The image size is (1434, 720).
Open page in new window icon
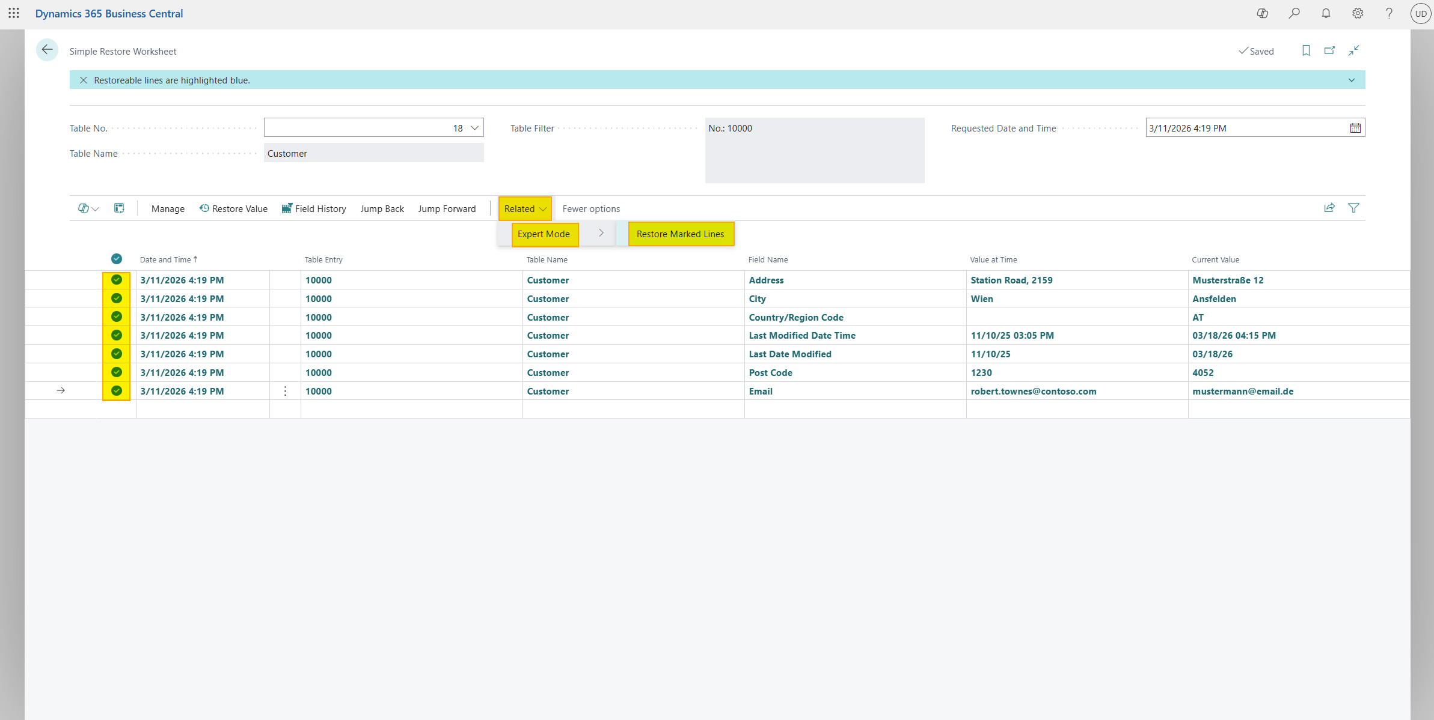pos(1329,51)
